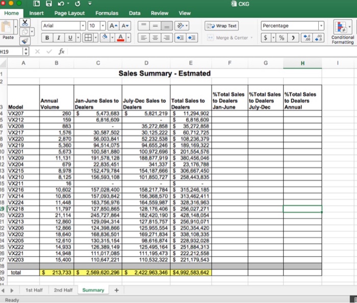The width and height of the screenshot is (357, 303).
Task: Click the Save icon in title bar
Action: (x=49, y=4)
